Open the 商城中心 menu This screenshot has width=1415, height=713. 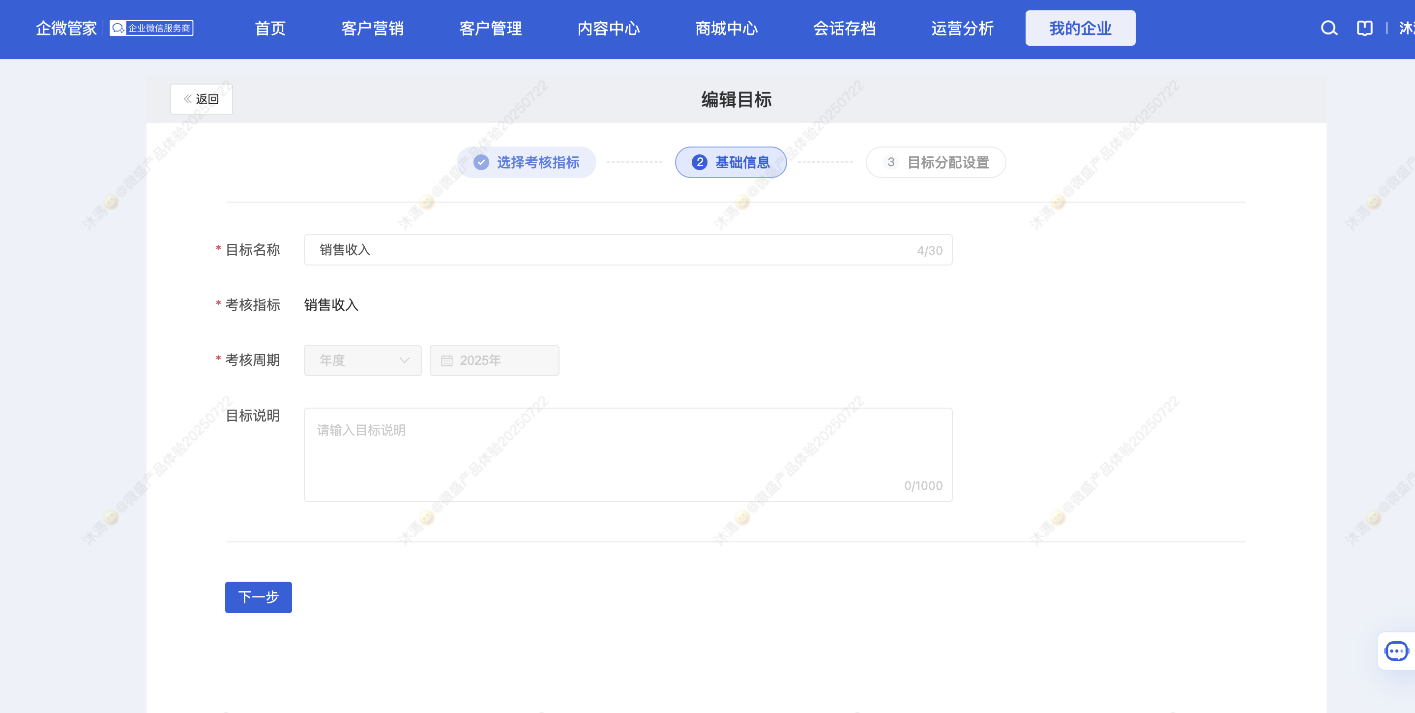click(726, 28)
